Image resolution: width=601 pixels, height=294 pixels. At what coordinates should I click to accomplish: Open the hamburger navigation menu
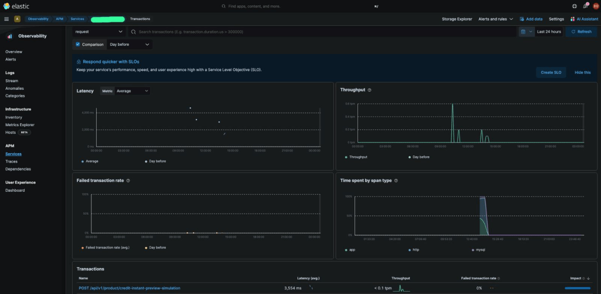click(6, 19)
